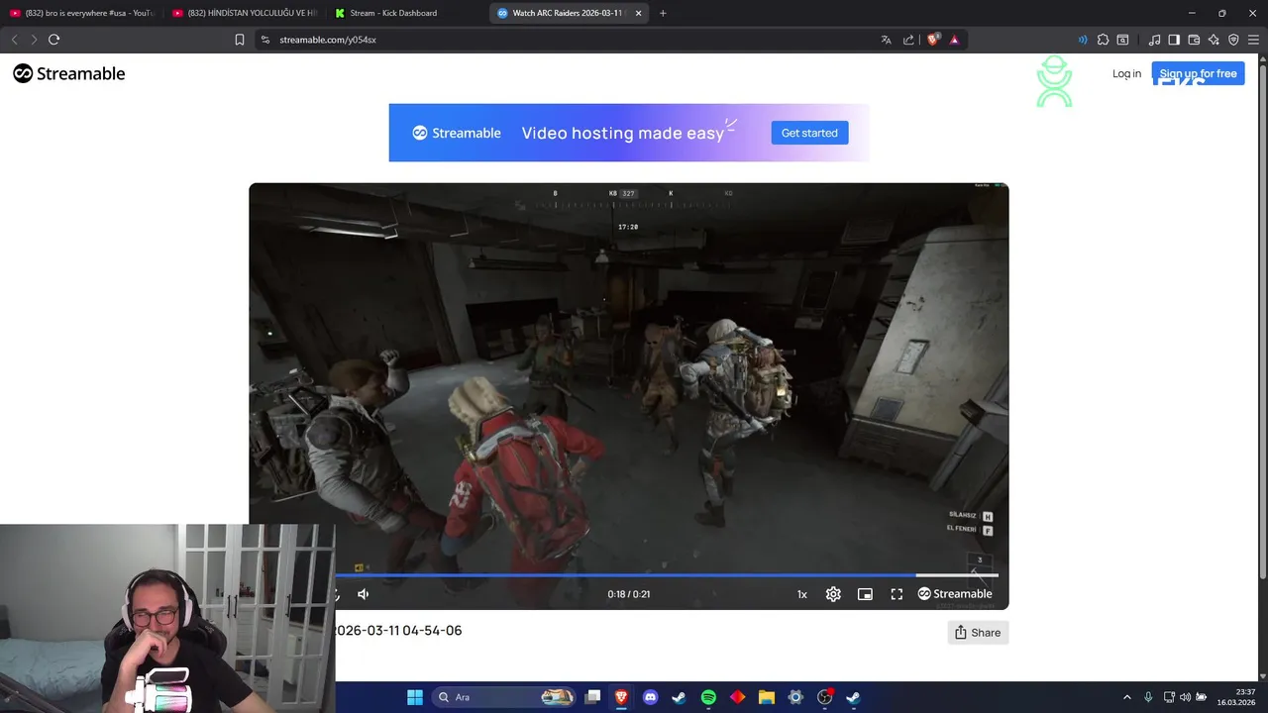This screenshot has width=1268, height=713.
Task: Share this video with the Share button
Action: tap(978, 633)
